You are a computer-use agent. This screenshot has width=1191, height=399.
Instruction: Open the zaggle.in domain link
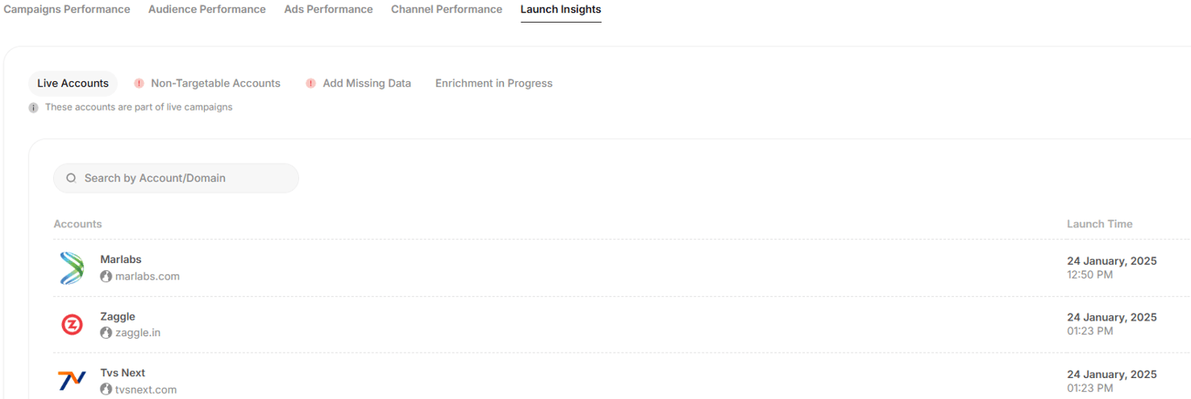point(138,333)
